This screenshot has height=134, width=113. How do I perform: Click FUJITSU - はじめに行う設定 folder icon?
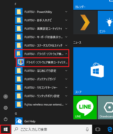(19, 71)
